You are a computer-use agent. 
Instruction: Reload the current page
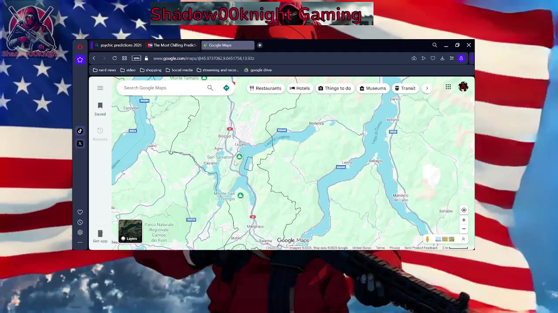pyautogui.click(x=114, y=58)
